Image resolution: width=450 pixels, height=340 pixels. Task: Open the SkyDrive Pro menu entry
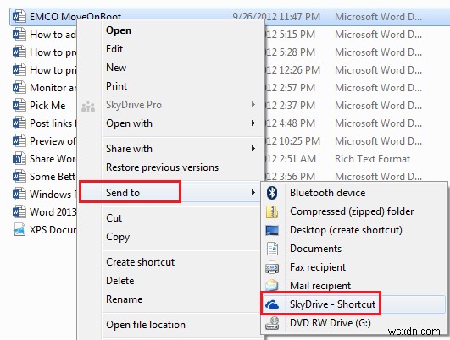(x=134, y=105)
